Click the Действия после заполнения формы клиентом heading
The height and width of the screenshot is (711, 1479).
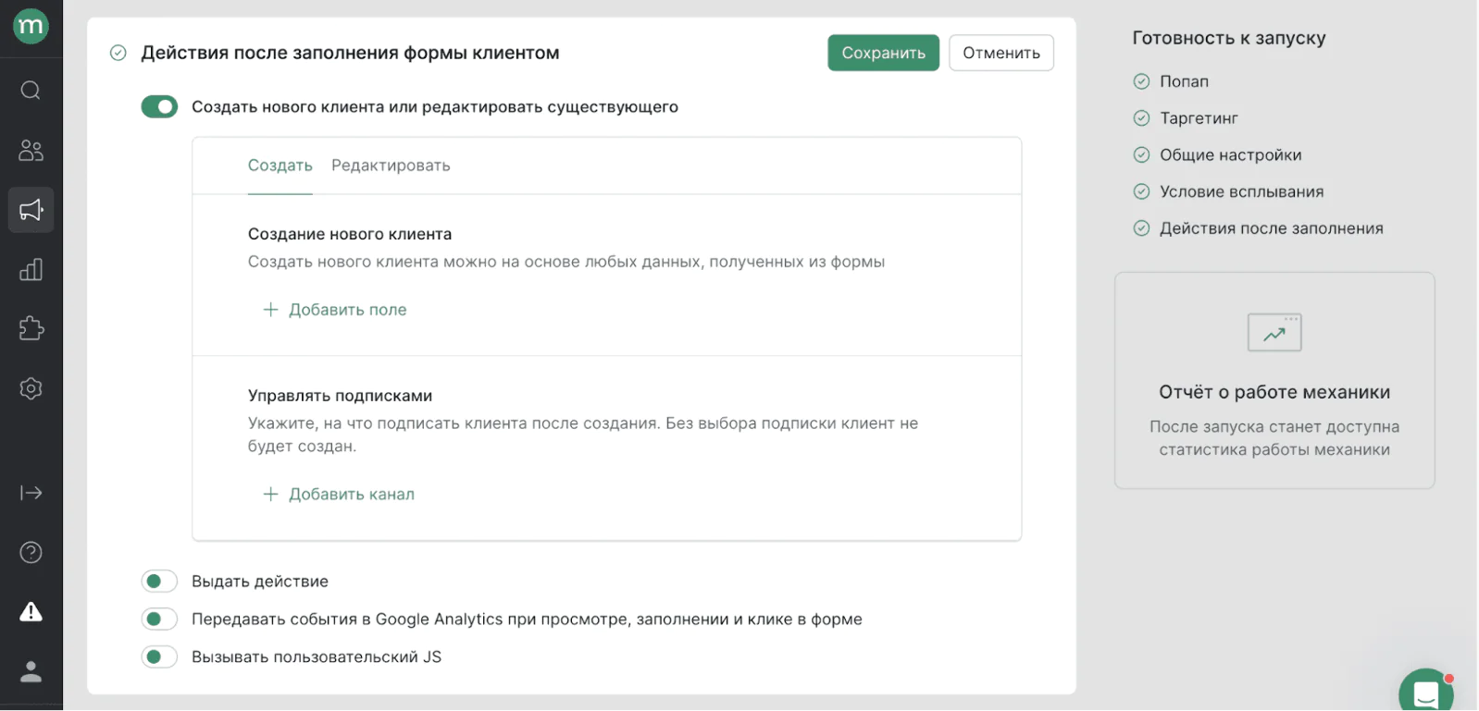click(x=350, y=53)
